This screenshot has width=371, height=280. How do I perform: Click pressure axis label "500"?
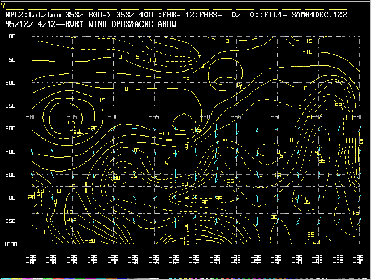(x=10, y=174)
